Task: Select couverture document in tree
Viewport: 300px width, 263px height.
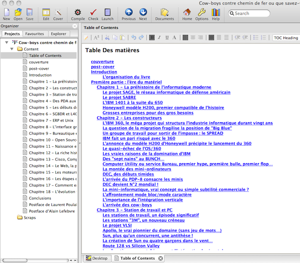Action: point(38,62)
